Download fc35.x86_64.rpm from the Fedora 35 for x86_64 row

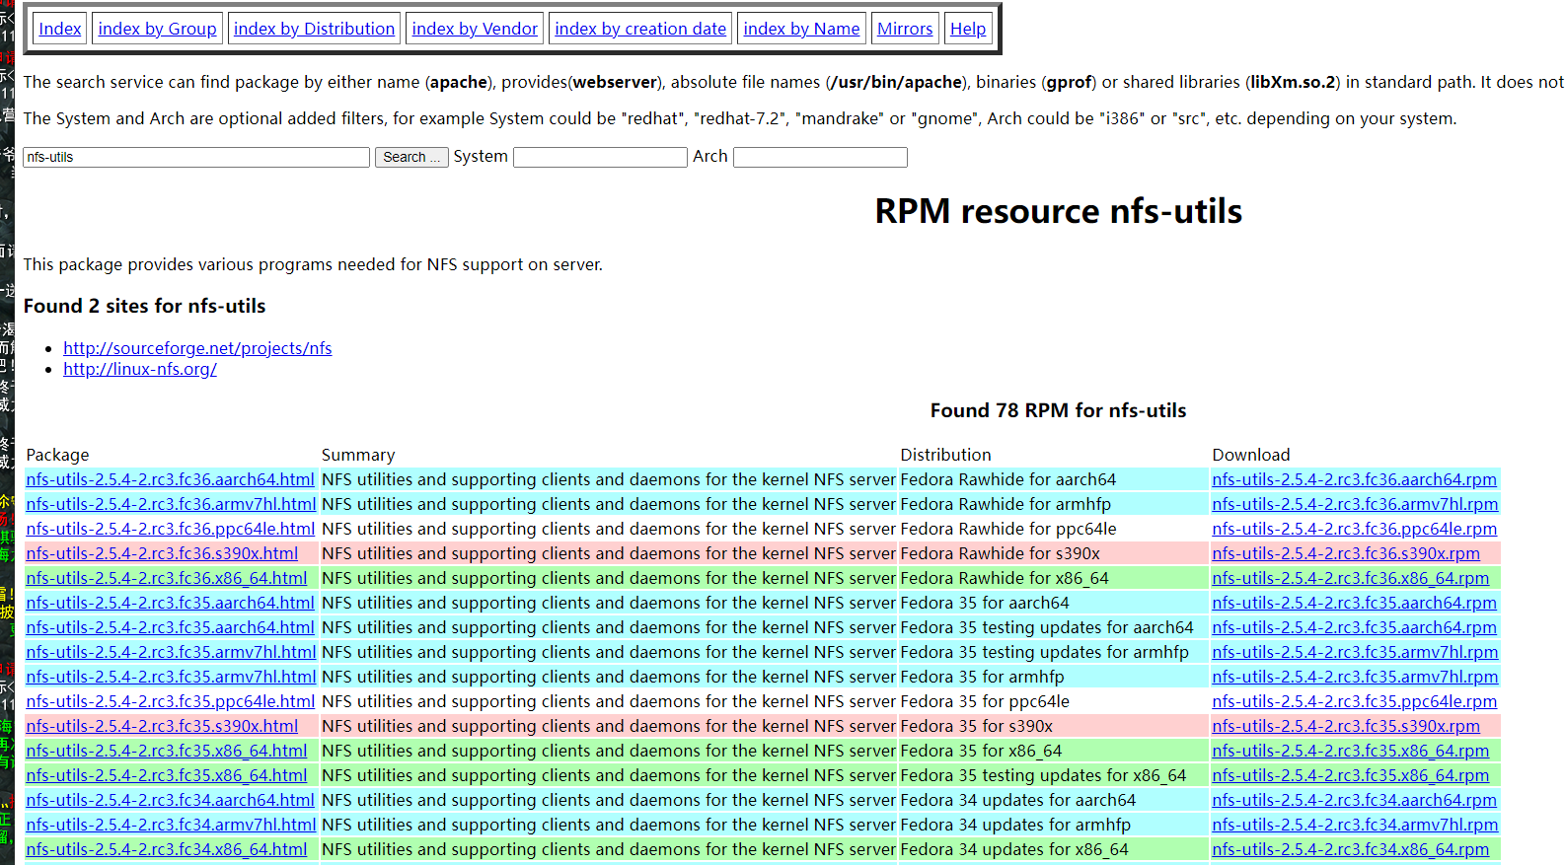click(x=1351, y=751)
